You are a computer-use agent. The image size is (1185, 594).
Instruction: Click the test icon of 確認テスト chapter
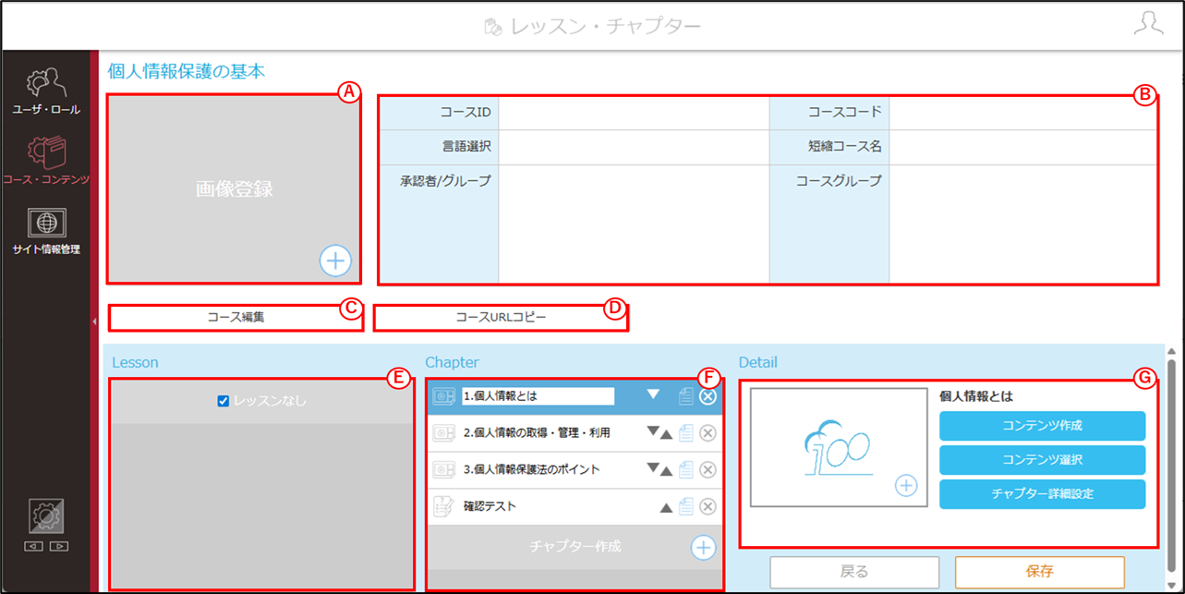click(444, 506)
